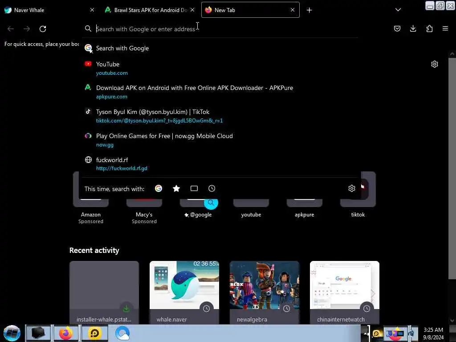Search open tabs using the tabs icon

point(194,188)
